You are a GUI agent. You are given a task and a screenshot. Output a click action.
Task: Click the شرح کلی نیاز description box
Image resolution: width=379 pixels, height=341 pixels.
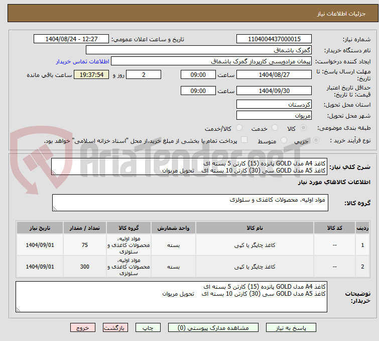pyautogui.click(x=189, y=166)
